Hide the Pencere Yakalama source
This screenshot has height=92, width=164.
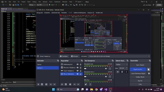[x=77, y=67]
